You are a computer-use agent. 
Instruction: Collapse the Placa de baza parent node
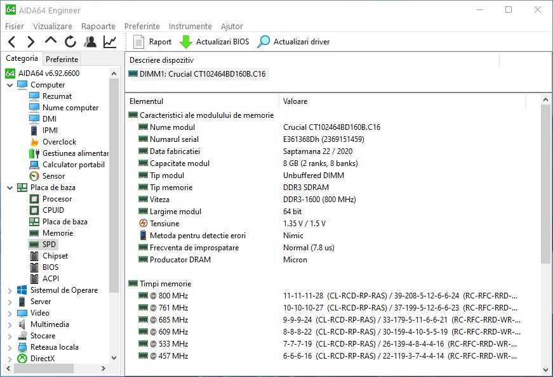(10, 188)
